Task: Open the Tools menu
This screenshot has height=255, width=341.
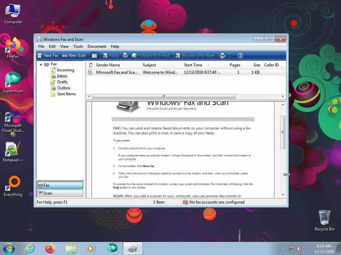Action: [78, 46]
